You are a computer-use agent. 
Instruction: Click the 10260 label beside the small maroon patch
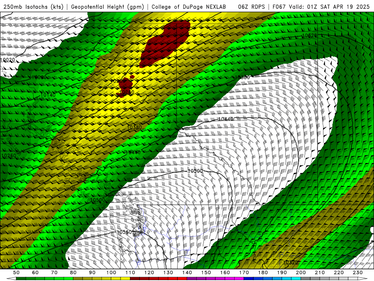(x=127, y=92)
